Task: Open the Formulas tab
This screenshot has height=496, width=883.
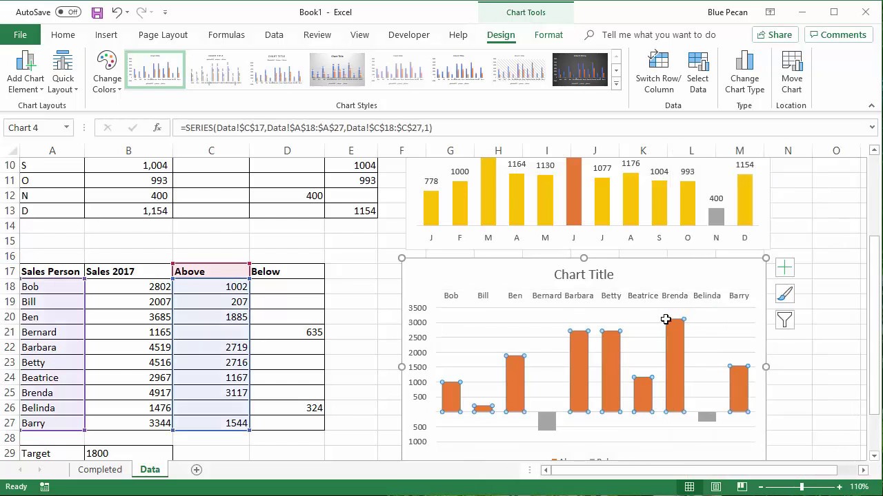Action: (x=226, y=34)
